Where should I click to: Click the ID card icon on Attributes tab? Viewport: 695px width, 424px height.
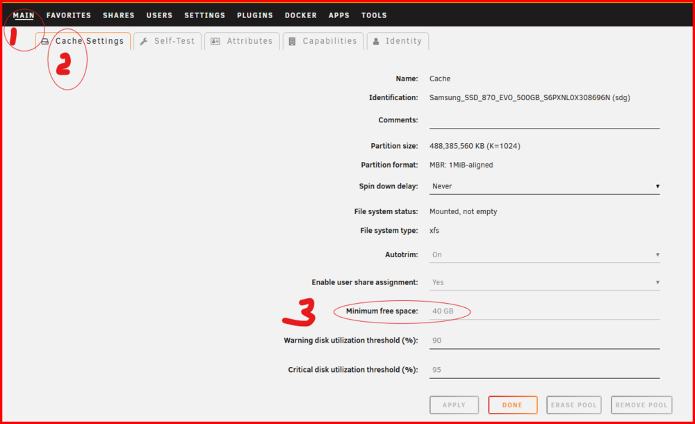point(215,41)
